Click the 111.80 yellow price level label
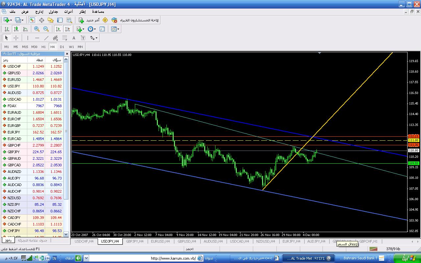The height and width of the screenshot is (263, 421). (x=413, y=140)
